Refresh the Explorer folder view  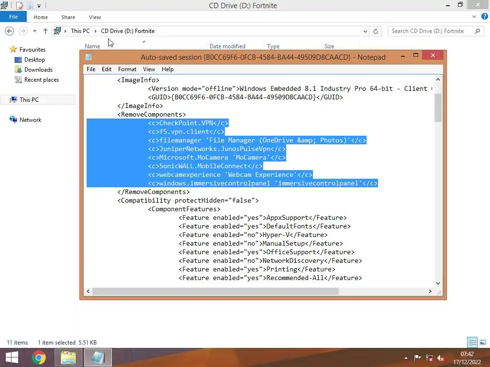click(x=376, y=31)
